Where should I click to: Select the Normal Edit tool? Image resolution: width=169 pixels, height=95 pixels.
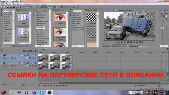click(61, 7)
